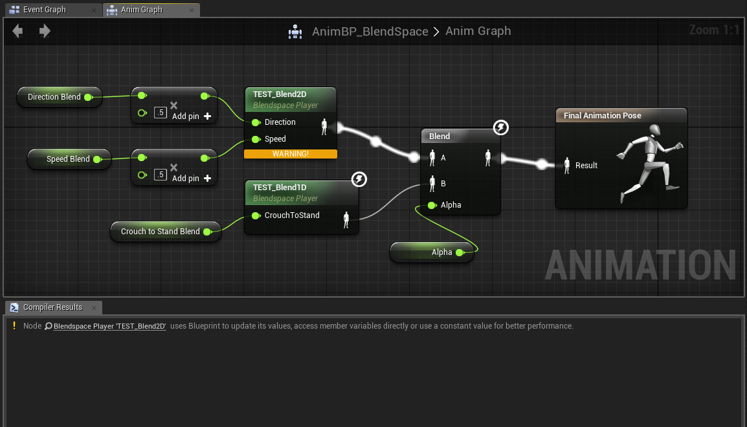
Task: Click the Direction Blend output pin
Action: tap(88, 97)
